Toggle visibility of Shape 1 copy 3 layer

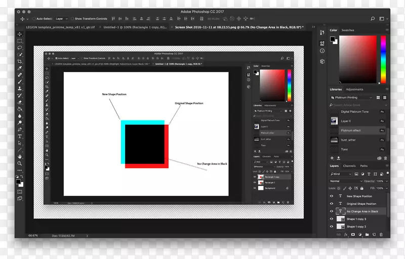click(x=332, y=219)
